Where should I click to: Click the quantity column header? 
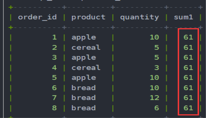(139, 17)
